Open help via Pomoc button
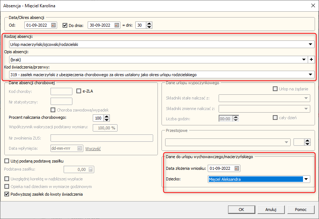This screenshot has width=319, height=219. [x=301, y=210]
